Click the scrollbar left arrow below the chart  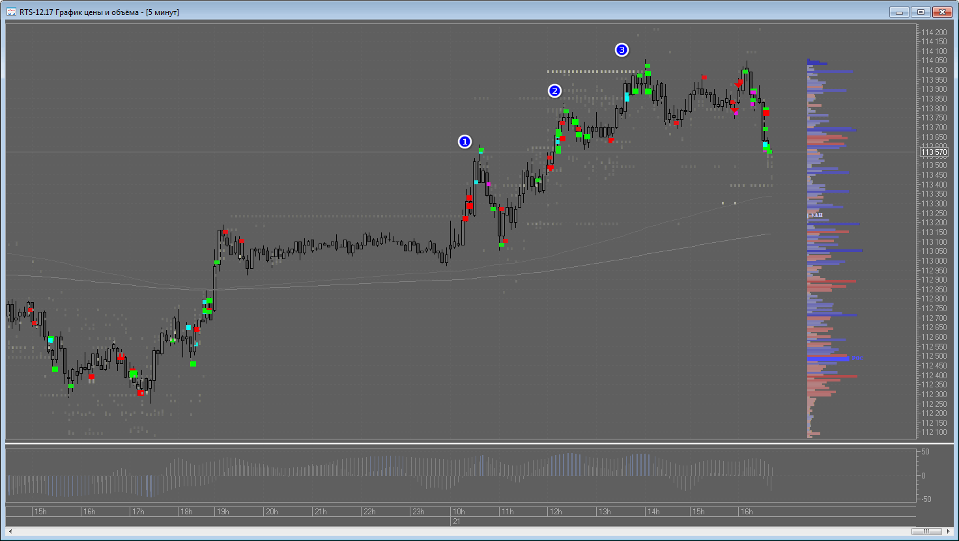(x=10, y=532)
